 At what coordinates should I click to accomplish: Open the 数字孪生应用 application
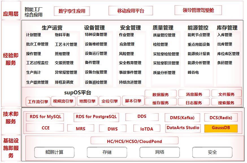click(73, 11)
